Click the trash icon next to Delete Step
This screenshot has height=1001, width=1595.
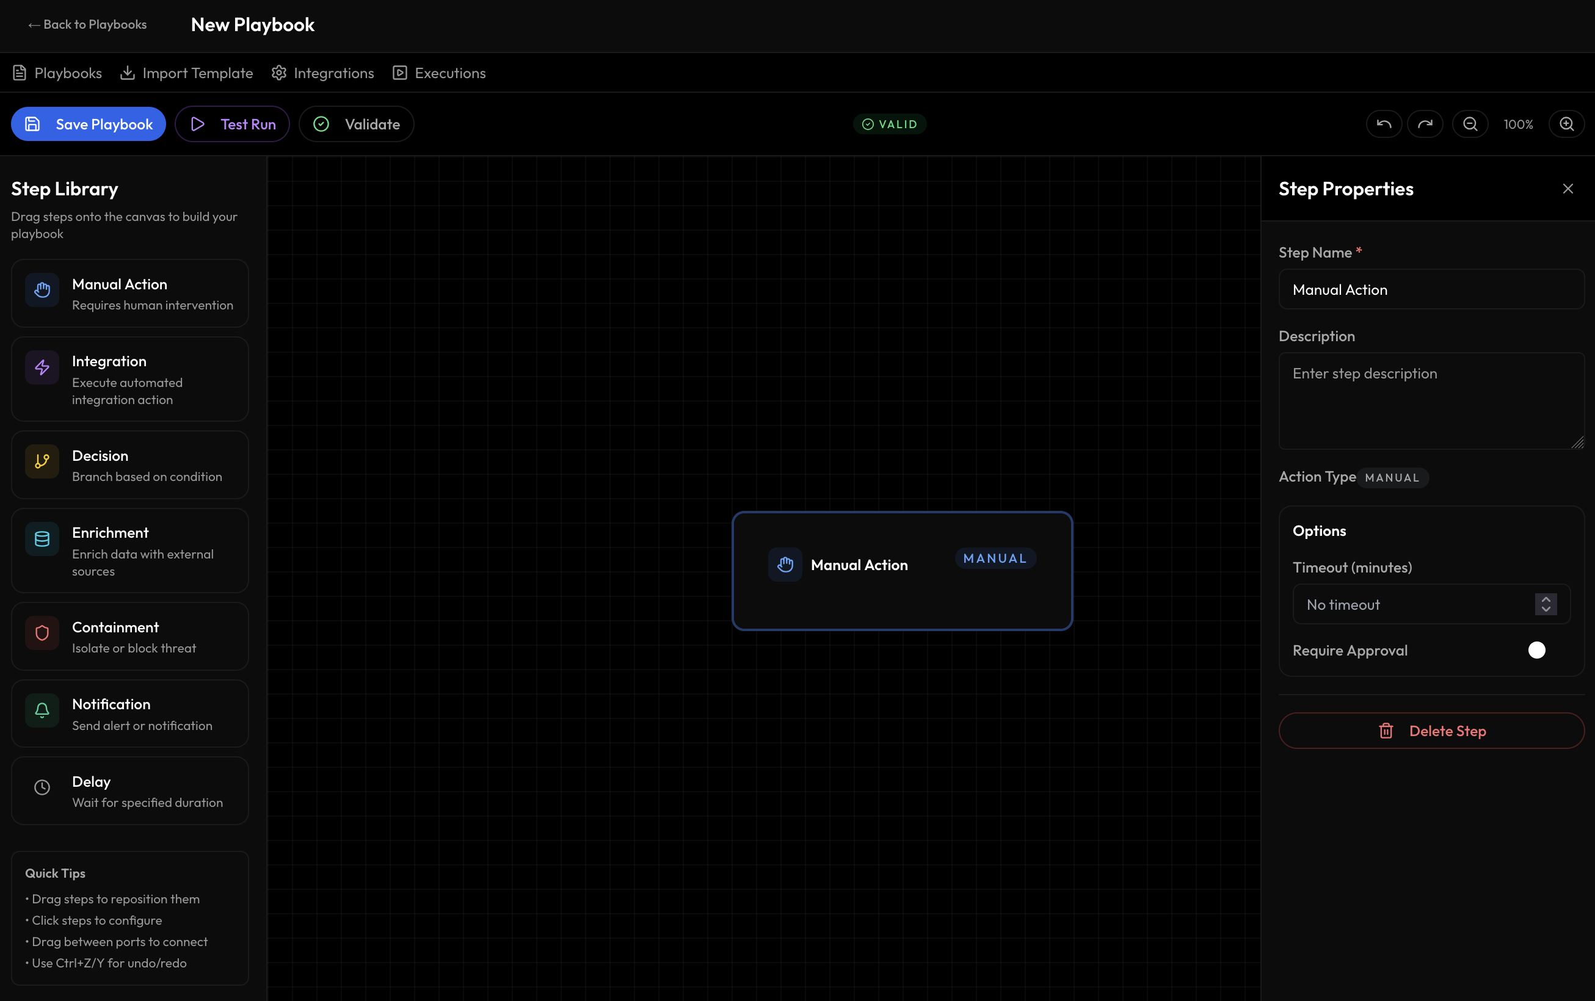click(x=1386, y=730)
